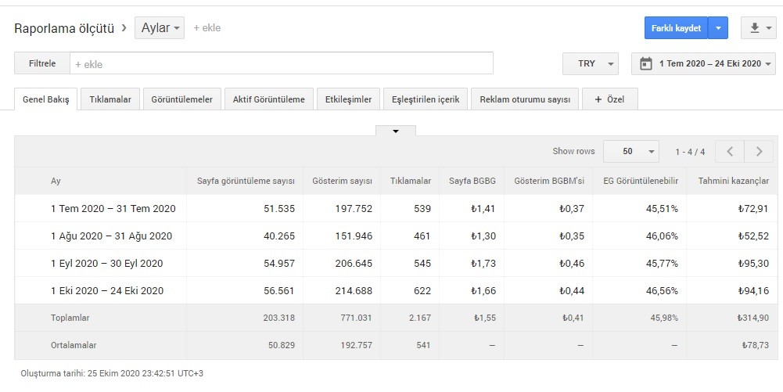The height and width of the screenshot is (392, 783).
Task: Click the Toplamlar row label
Action: pos(70,318)
